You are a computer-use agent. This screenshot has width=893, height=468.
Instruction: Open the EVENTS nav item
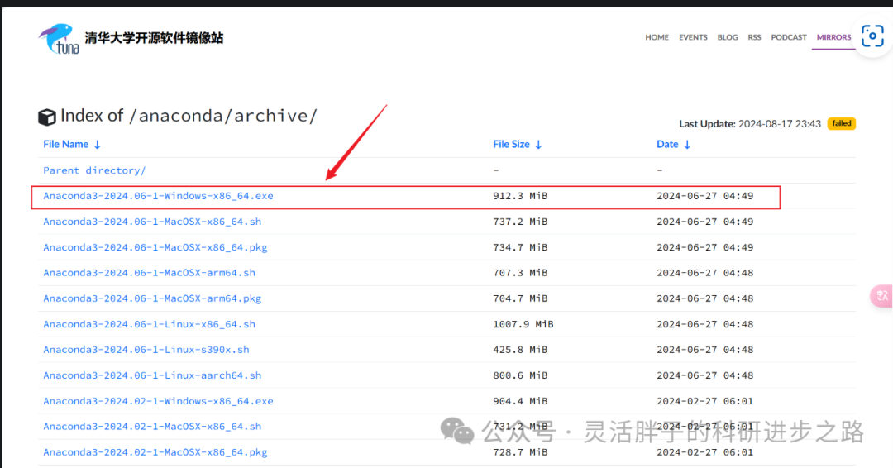click(x=693, y=37)
